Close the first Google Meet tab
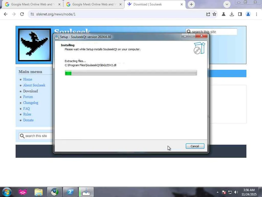Viewport: 262px width, 197px height. click(59, 5)
